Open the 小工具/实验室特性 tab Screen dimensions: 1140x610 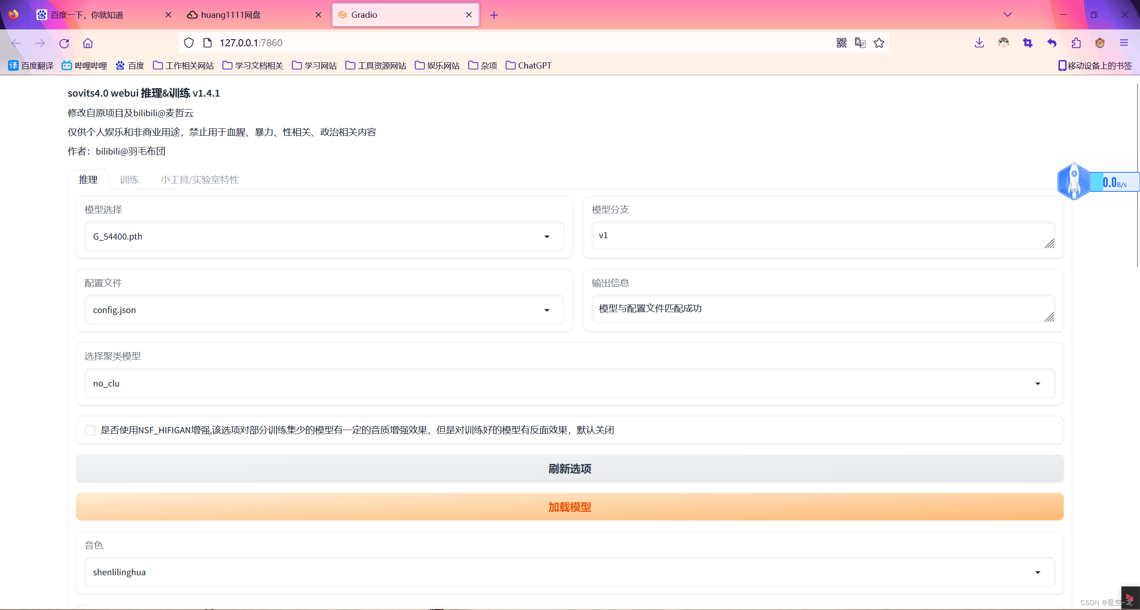[x=199, y=180]
